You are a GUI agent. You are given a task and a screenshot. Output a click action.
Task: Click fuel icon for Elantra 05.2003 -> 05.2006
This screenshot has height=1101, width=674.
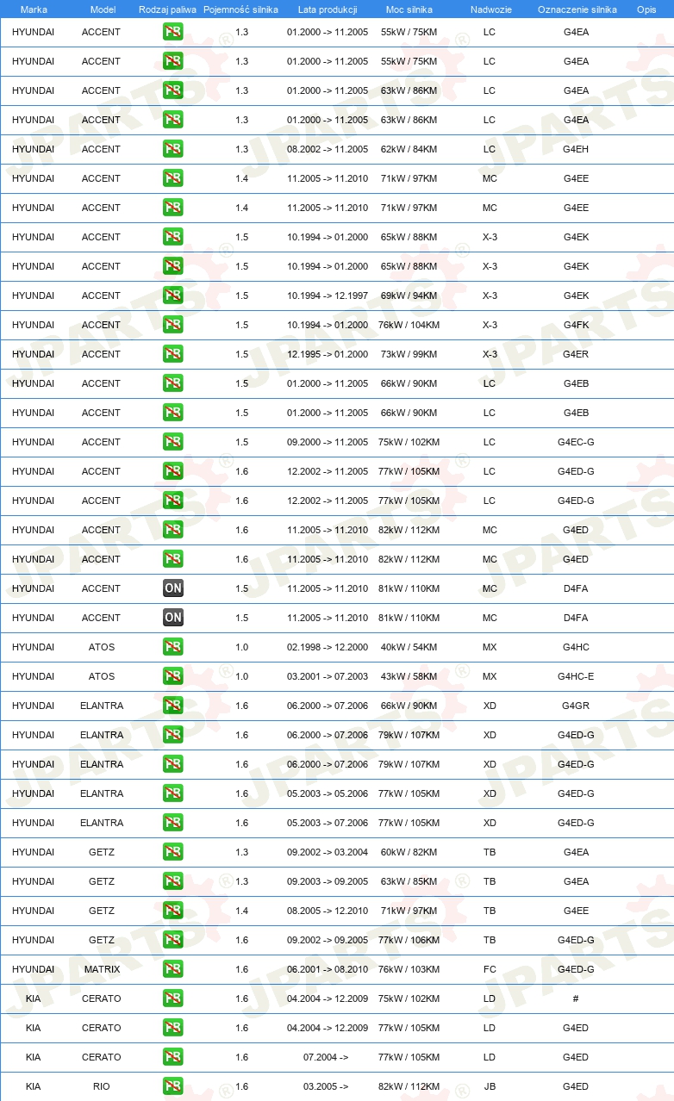pos(172,793)
